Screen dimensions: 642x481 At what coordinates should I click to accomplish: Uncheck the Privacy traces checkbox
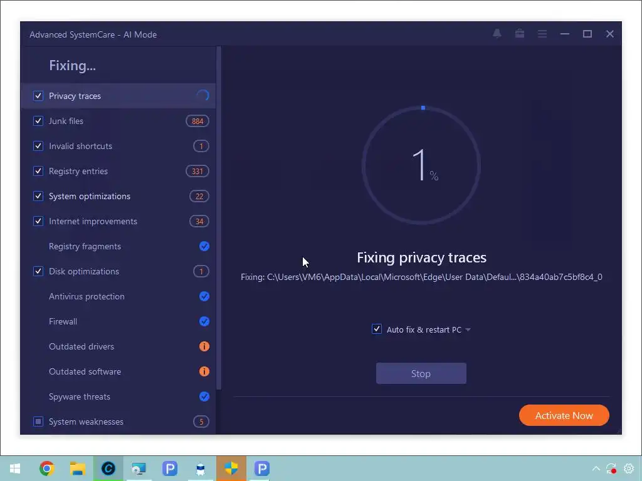[38, 96]
